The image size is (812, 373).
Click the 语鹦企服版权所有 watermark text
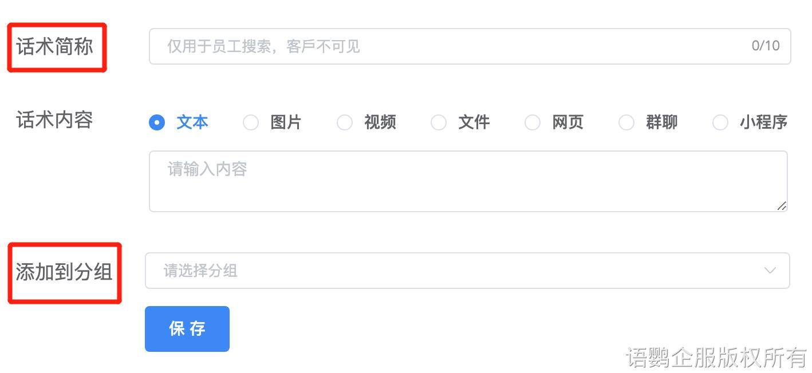716,358
